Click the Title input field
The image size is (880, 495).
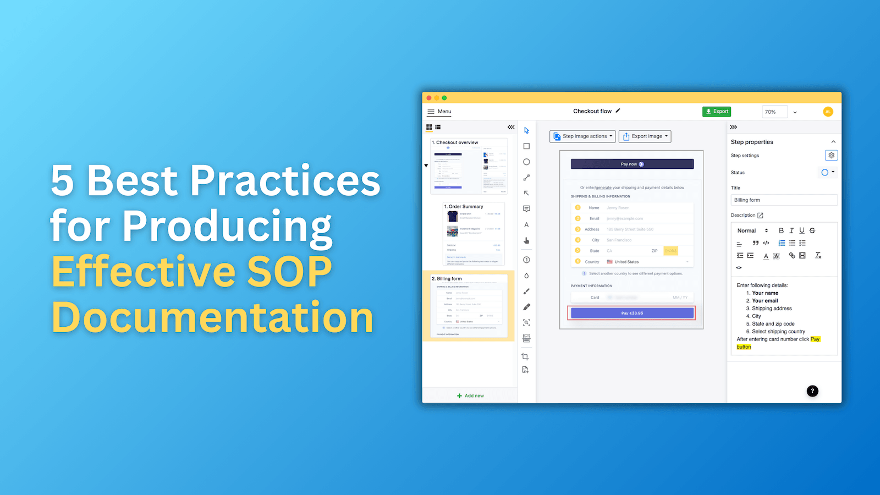(x=784, y=200)
